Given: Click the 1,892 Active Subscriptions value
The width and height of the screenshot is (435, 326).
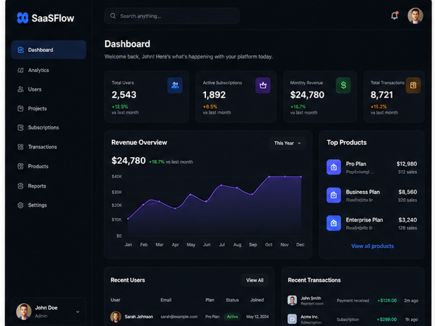Looking at the screenshot, I should coord(214,95).
